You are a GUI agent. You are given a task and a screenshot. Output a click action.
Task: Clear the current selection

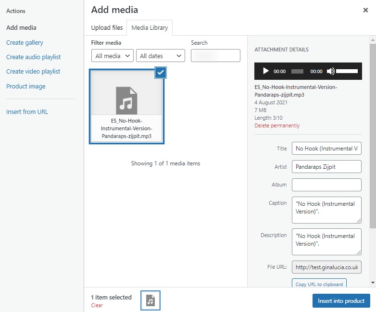(97, 305)
